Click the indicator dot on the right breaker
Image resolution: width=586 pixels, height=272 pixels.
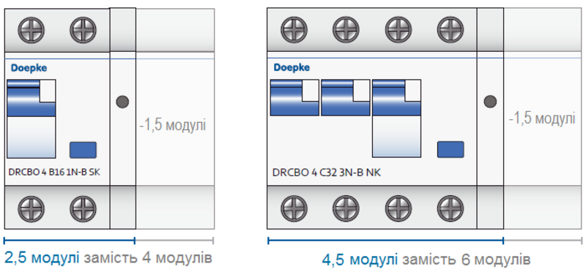click(490, 101)
